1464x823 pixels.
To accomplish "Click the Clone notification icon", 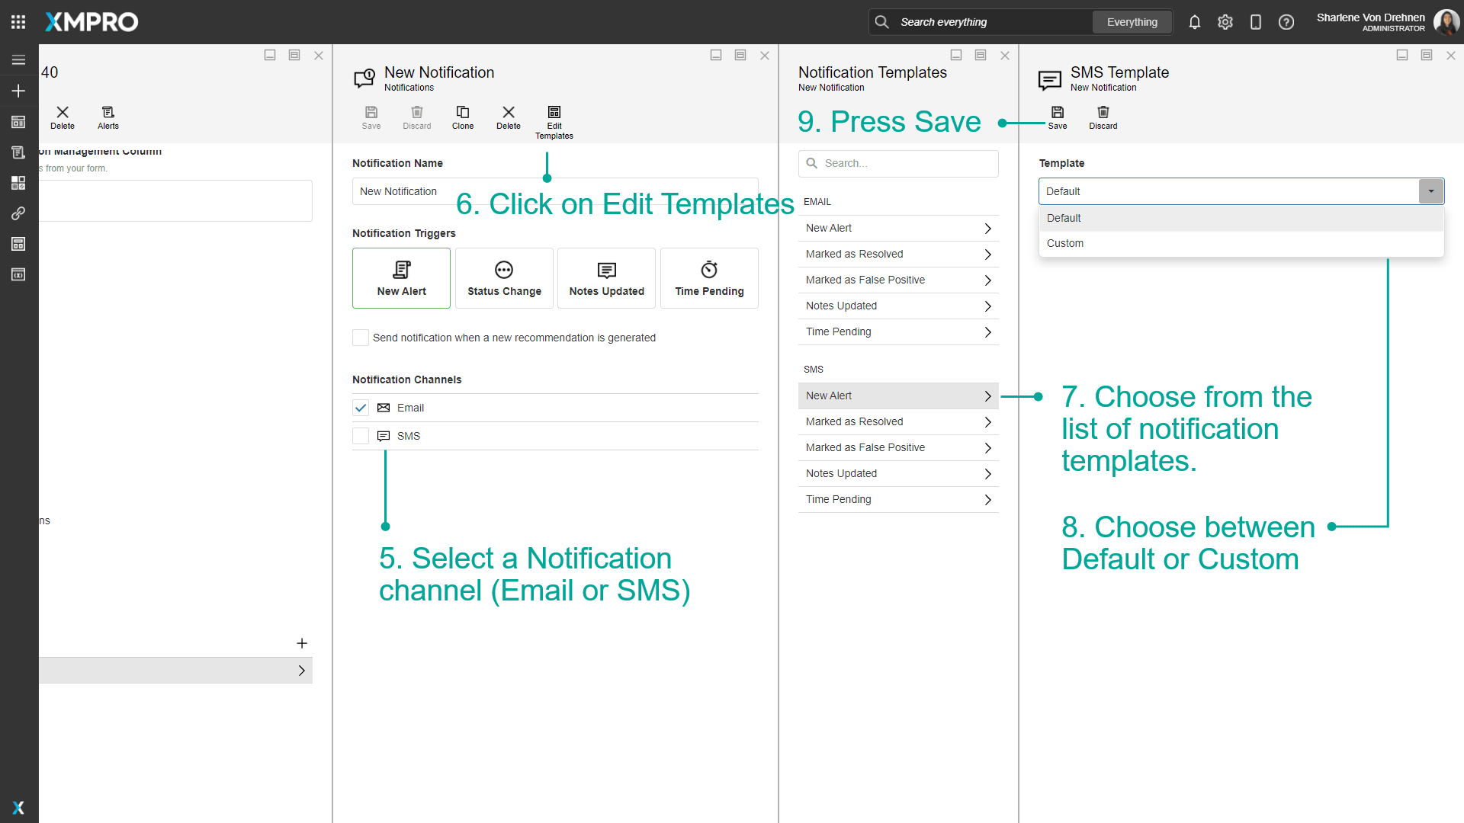I will [462, 113].
